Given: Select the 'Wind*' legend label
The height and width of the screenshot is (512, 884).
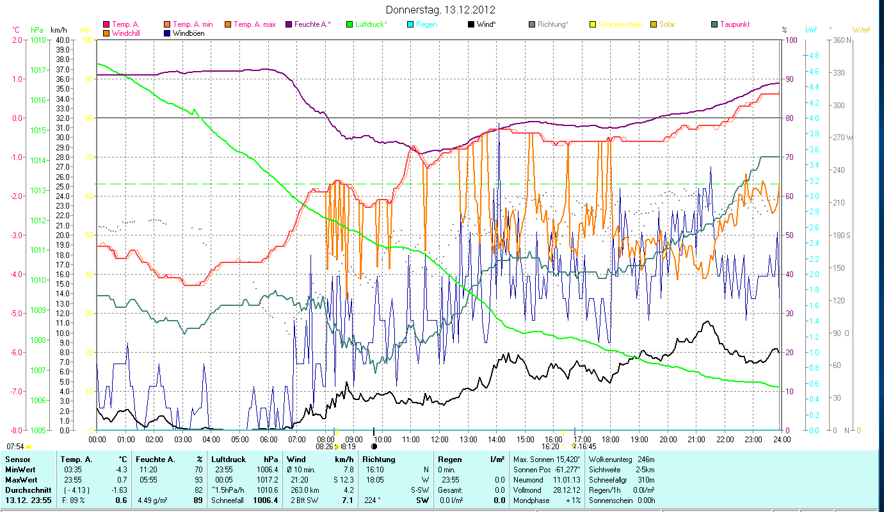Looking at the screenshot, I should tap(486, 24).
